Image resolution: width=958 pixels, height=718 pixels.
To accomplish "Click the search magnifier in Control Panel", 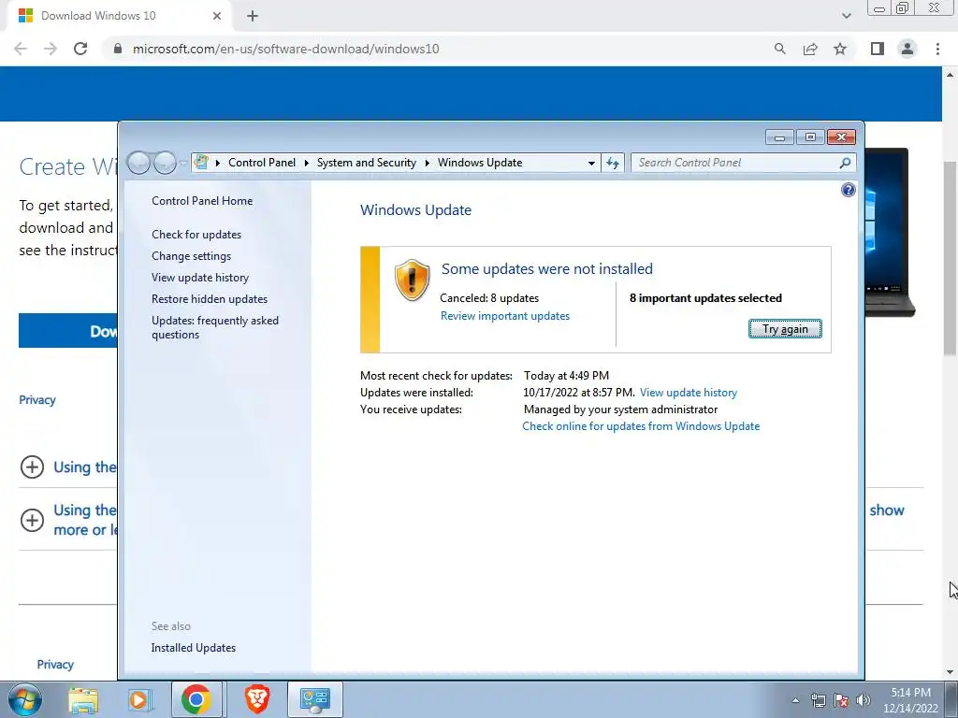I will [x=845, y=163].
